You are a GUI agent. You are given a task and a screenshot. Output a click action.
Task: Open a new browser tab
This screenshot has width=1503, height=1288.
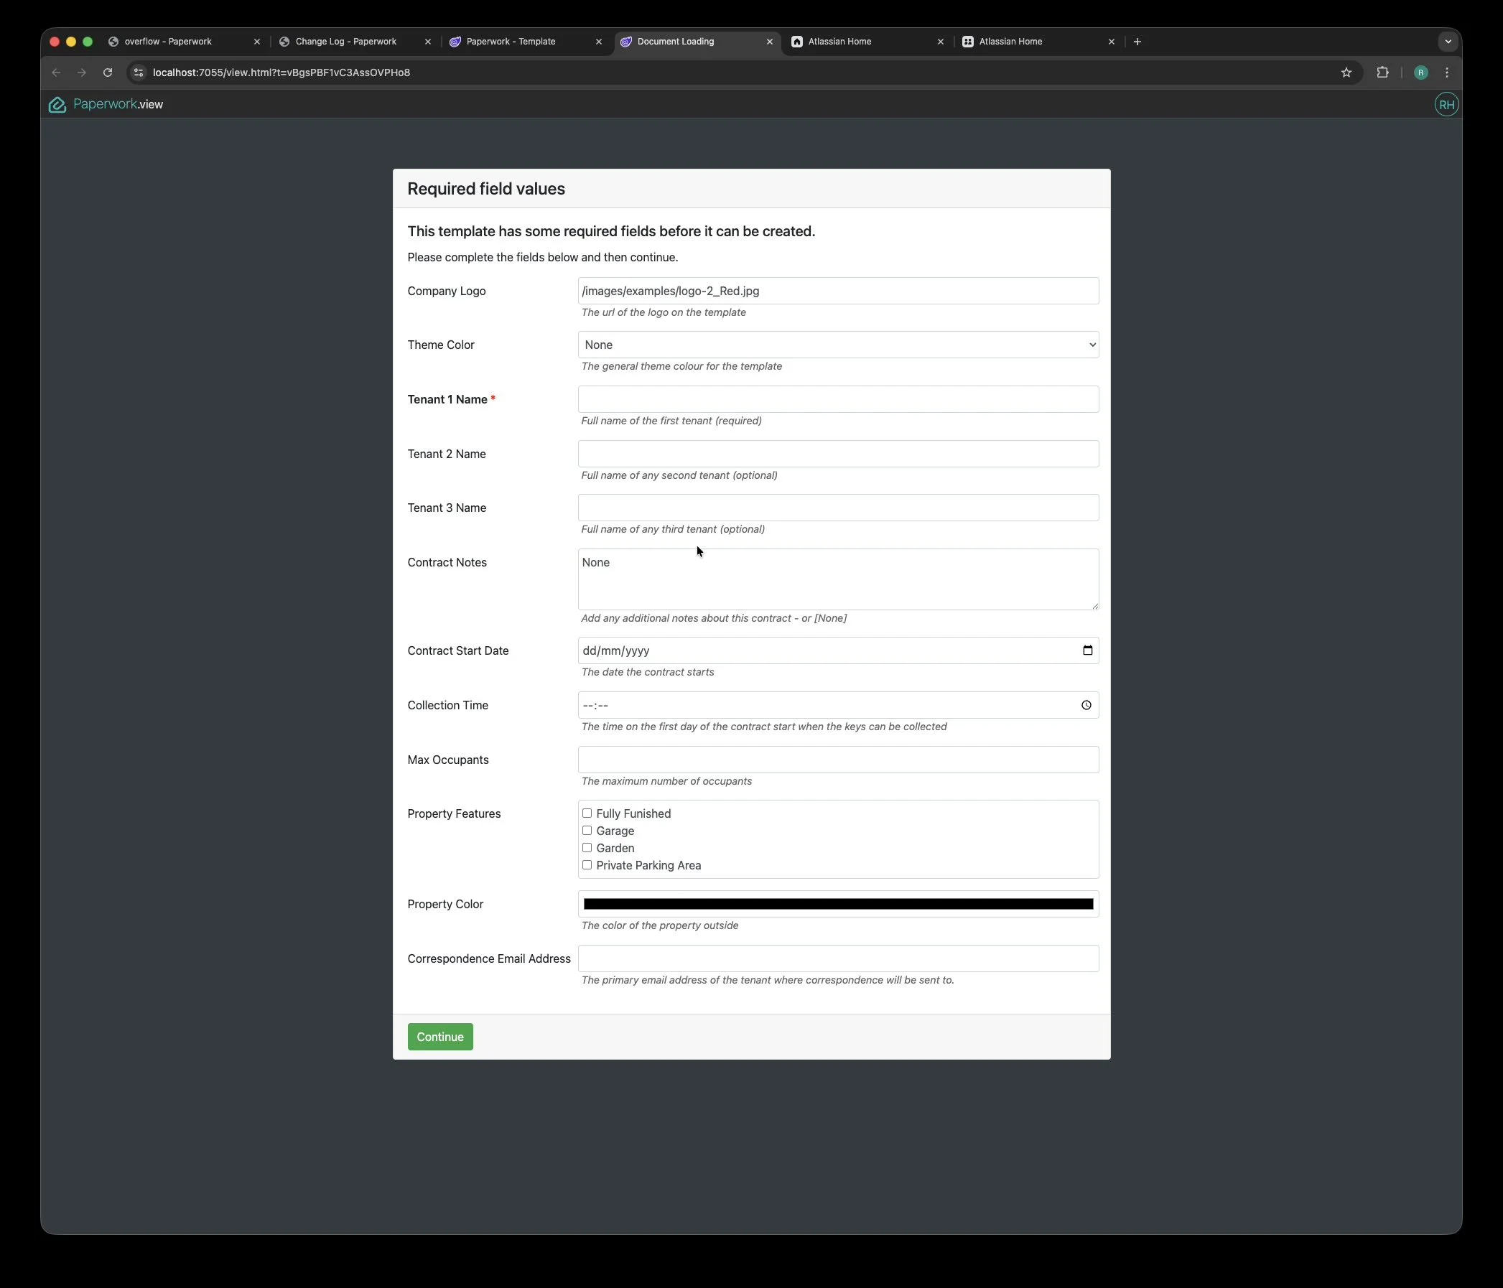[1137, 42]
